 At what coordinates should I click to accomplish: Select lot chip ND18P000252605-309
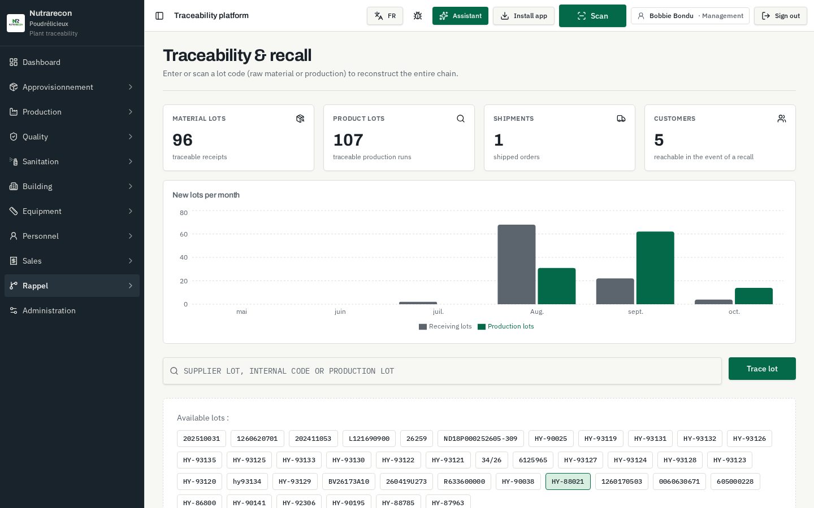coord(480,439)
